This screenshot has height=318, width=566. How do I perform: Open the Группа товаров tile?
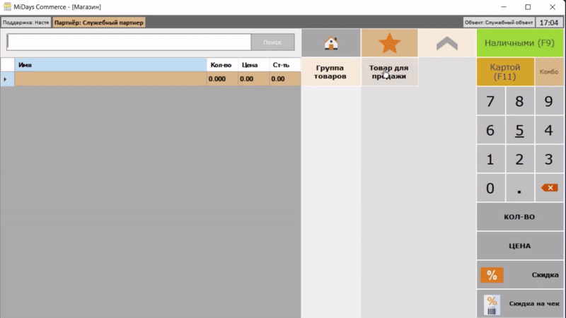coord(330,72)
